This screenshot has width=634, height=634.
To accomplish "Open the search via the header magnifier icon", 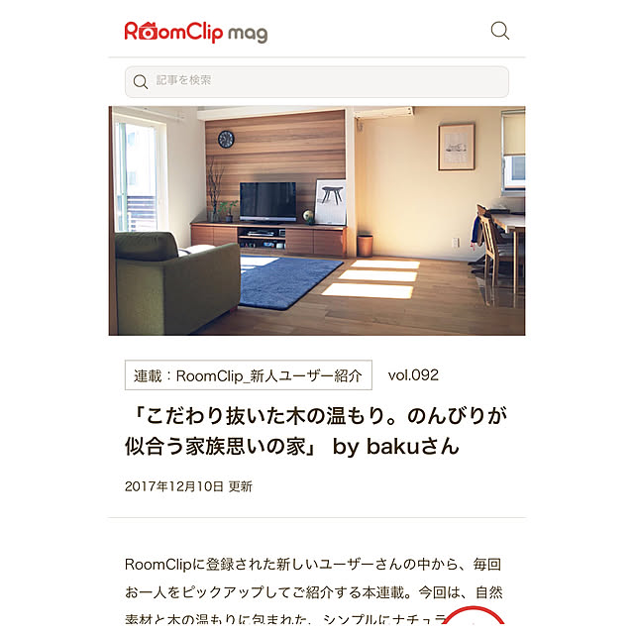I will (x=499, y=31).
